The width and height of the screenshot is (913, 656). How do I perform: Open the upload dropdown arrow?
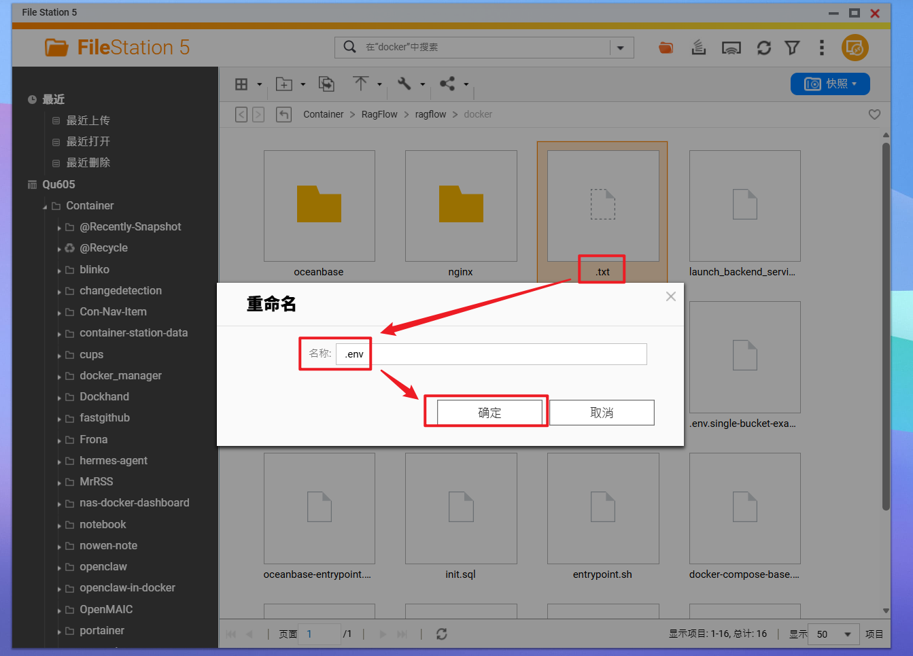[x=379, y=85]
